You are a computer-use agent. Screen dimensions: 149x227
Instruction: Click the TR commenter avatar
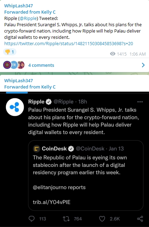(x=14, y=65)
